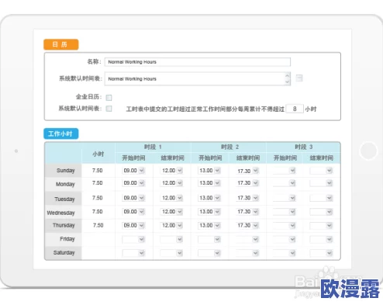Click the 7.50 hours value for Thursday
The width and height of the screenshot is (383, 305).
[x=98, y=225]
